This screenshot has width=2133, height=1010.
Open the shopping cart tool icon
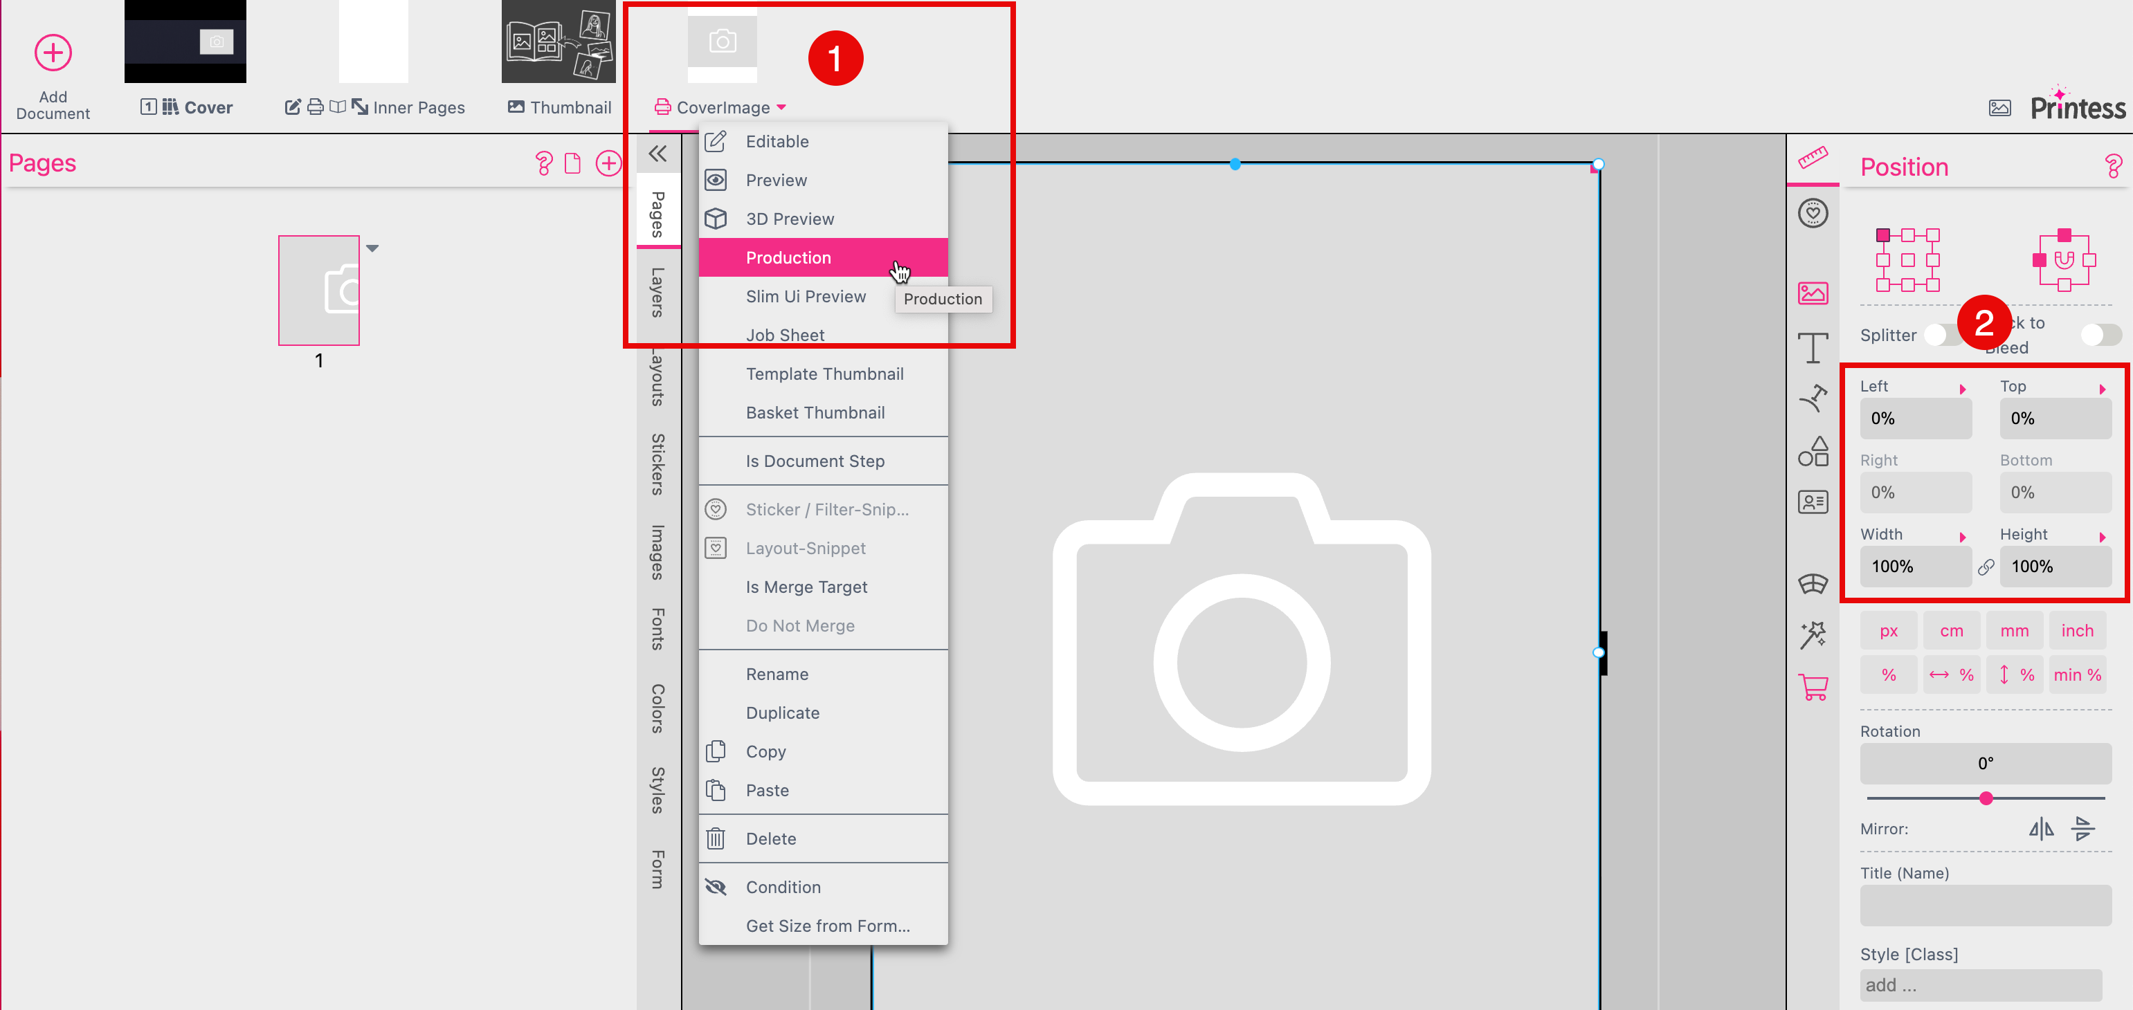1813,687
